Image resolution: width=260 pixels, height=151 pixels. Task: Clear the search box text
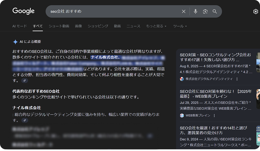[x=184, y=12]
